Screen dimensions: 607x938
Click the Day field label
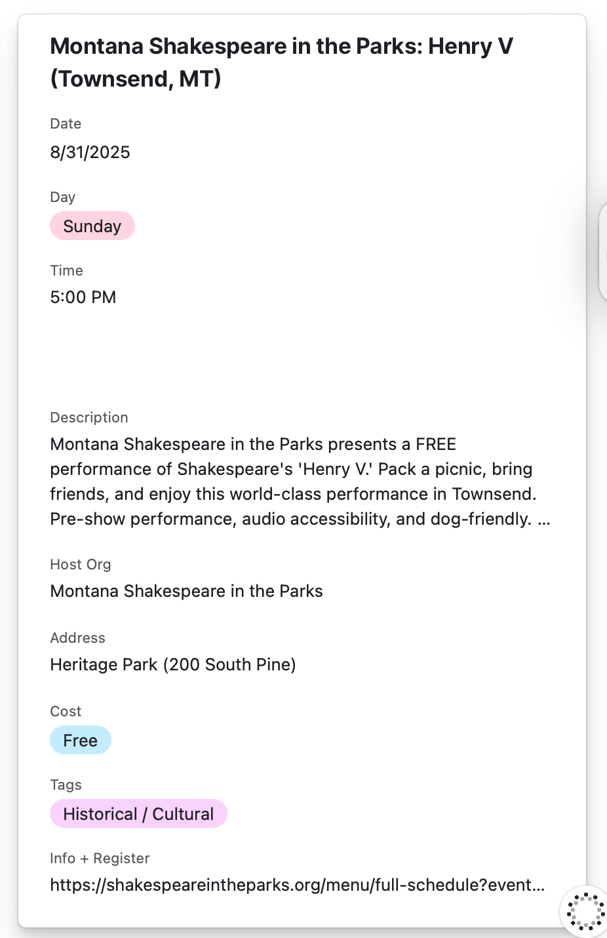63,197
